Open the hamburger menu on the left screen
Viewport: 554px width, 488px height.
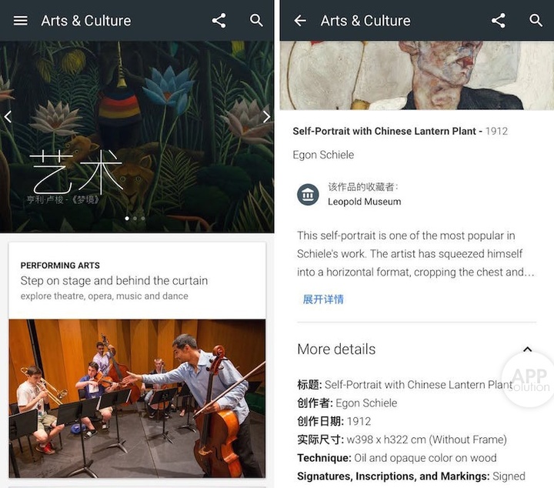[20, 21]
